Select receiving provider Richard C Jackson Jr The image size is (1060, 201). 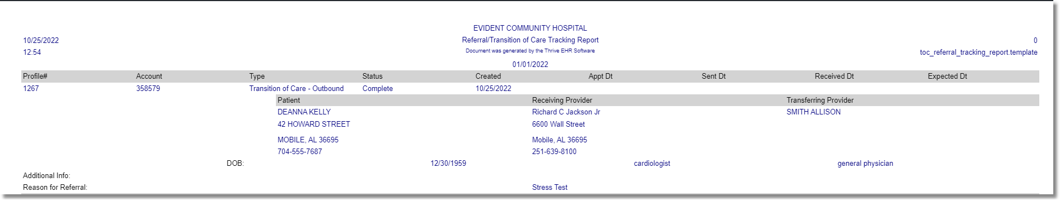(x=566, y=112)
